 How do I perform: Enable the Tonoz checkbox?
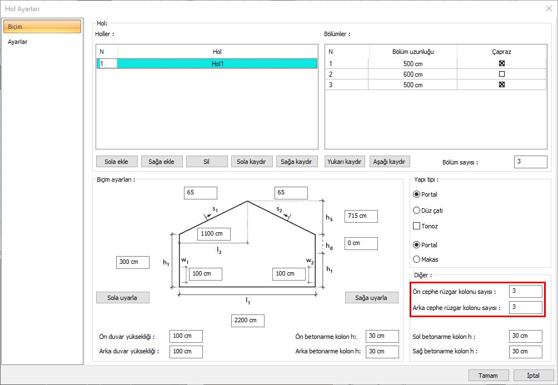[416, 226]
